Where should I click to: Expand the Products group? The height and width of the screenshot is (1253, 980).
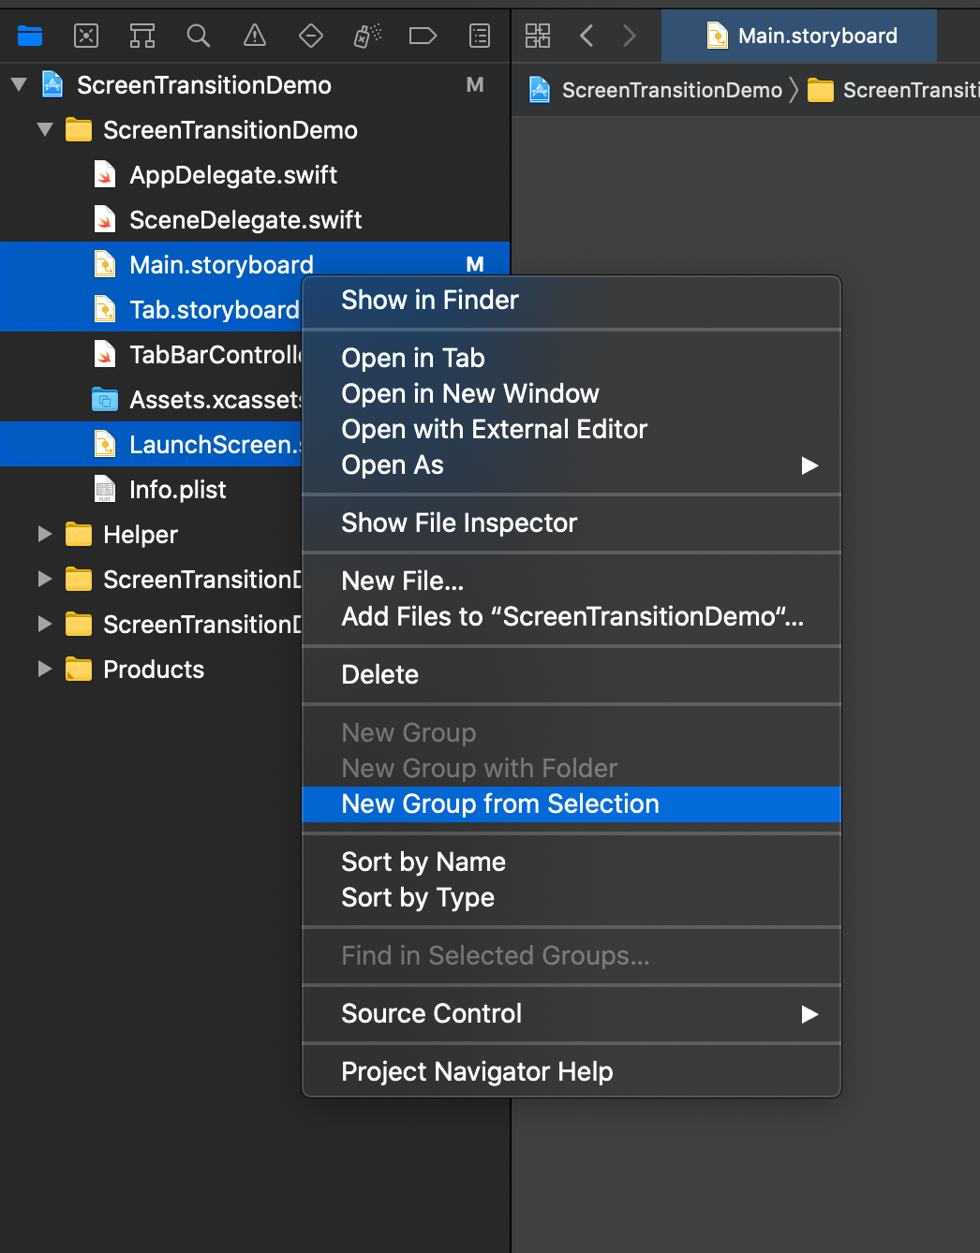[x=44, y=670]
